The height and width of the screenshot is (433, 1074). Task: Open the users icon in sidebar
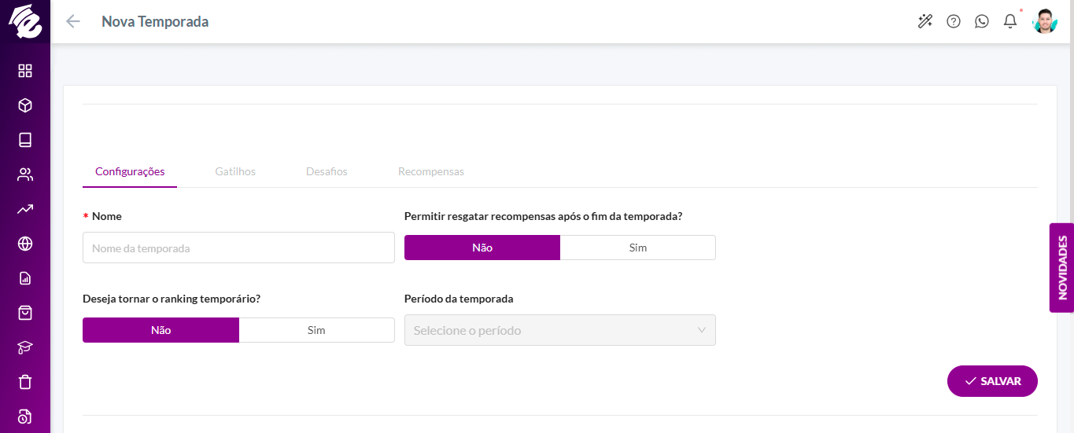pyautogui.click(x=25, y=174)
